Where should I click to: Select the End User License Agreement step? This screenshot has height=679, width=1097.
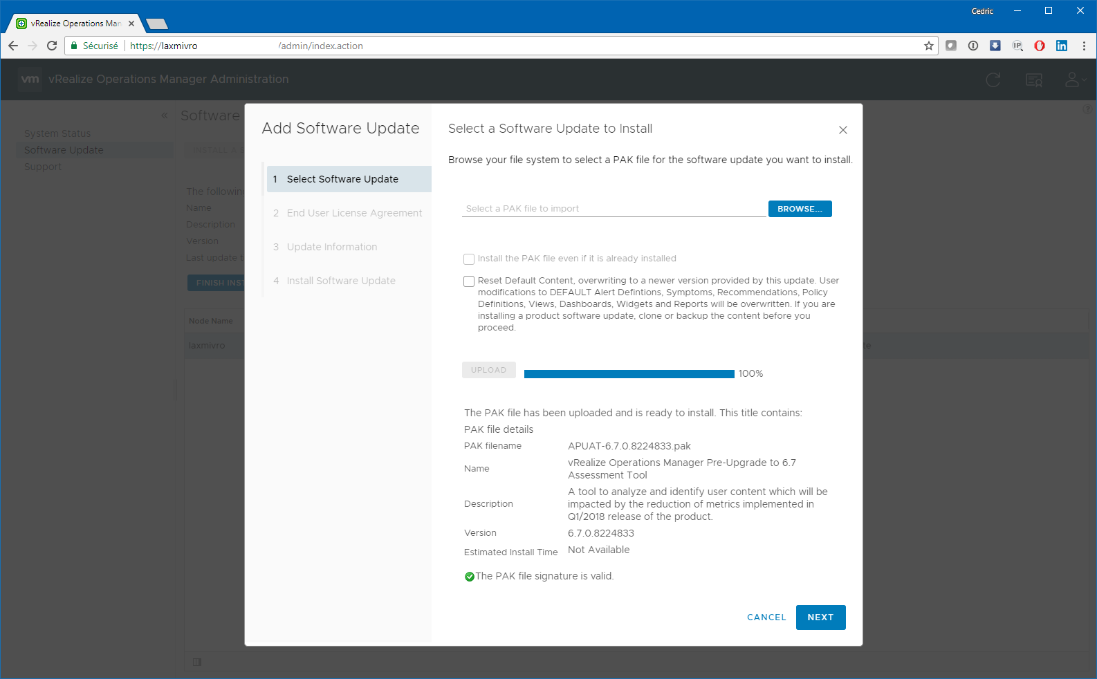tap(353, 213)
